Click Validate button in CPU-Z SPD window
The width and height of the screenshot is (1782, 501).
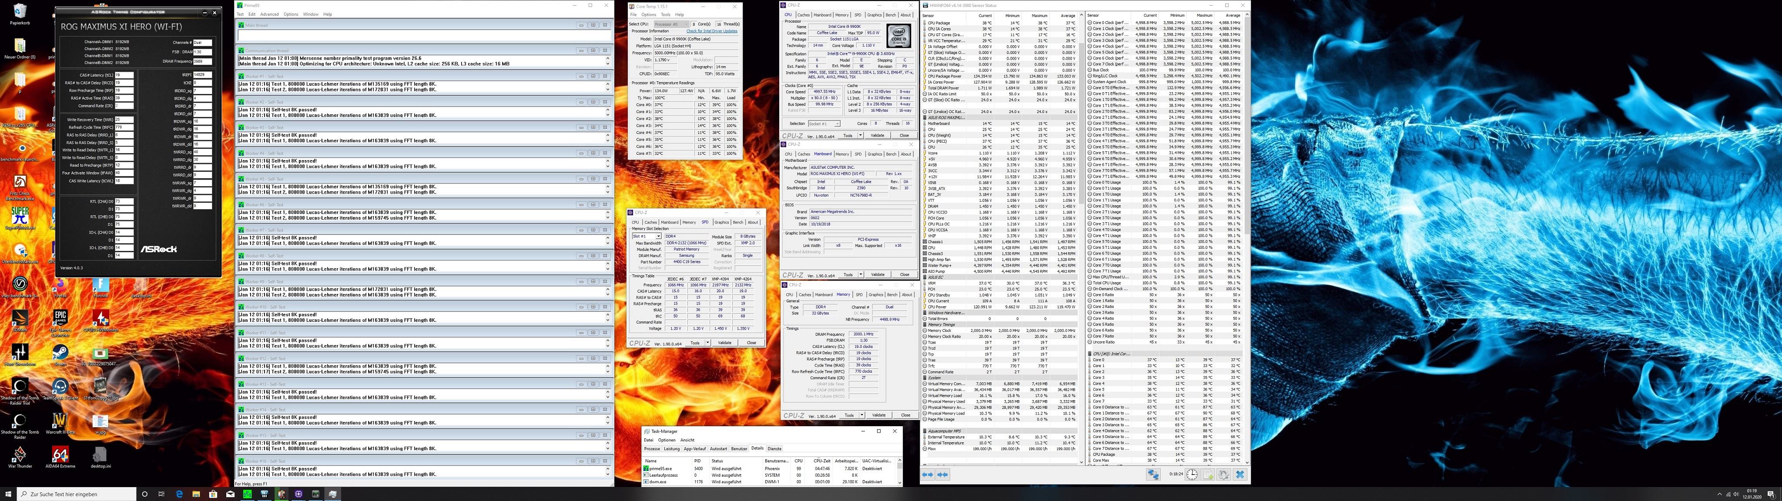(x=724, y=343)
